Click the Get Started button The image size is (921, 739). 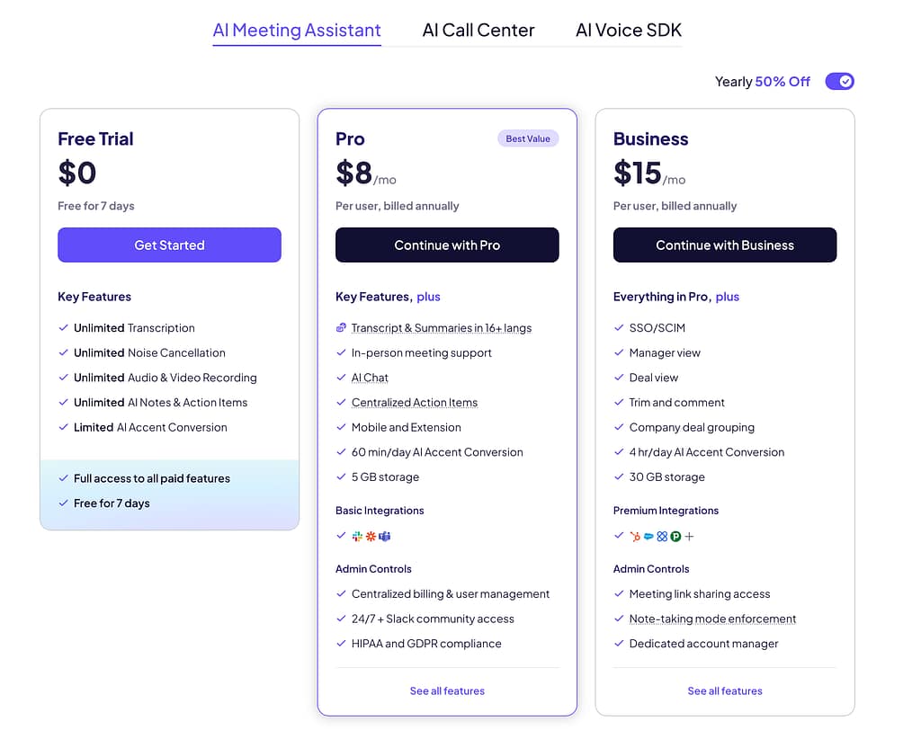click(169, 245)
